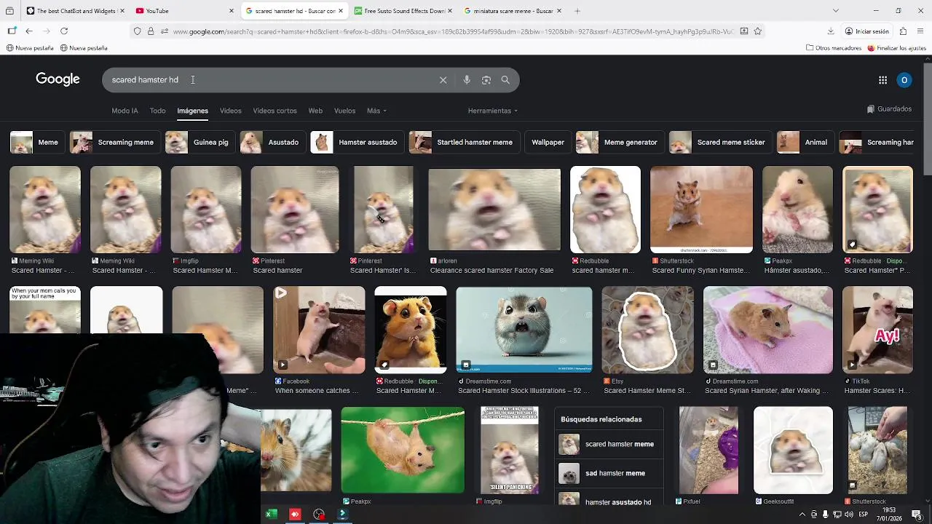Expand the Herramientas dropdown
This screenshot has height=524, width=932.
pos(493,111)
